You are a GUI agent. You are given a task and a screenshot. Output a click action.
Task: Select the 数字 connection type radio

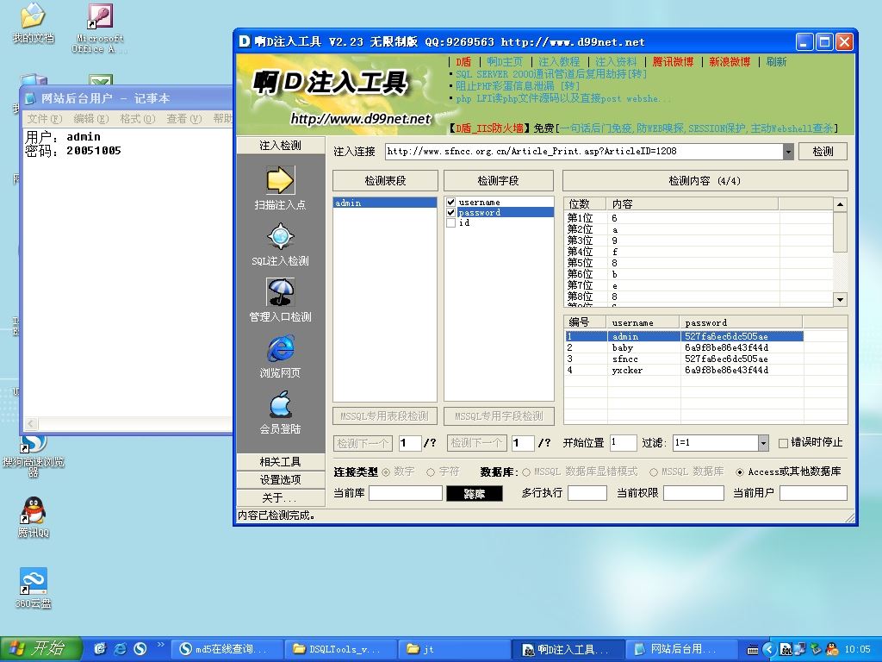(x=386, y=472)
